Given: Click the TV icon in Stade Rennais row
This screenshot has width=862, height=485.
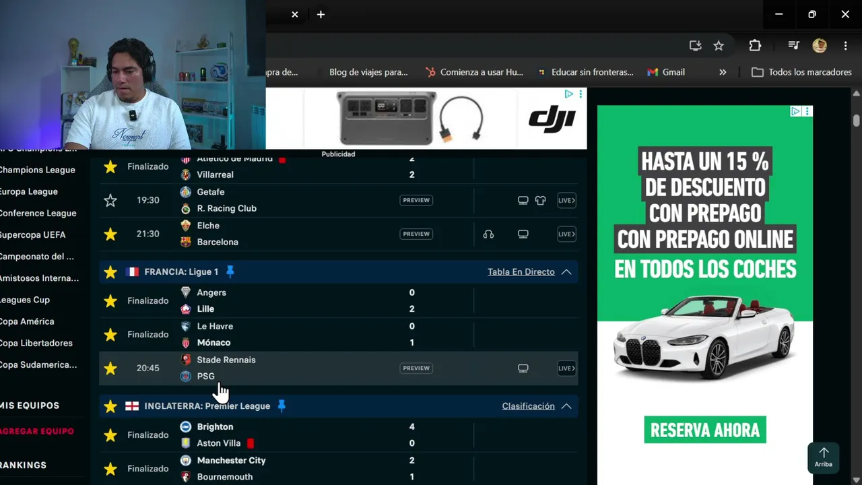Looking at the screenshot, I should click(x=523, y=368).
